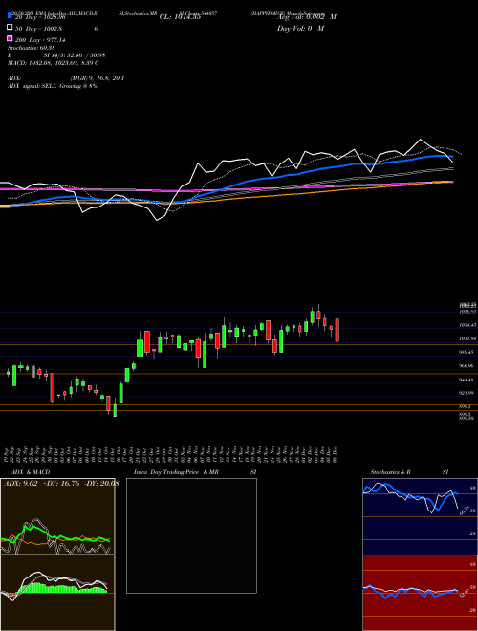Click the white 50 Day legend swatch
Screen dimensions: 478x631
[x=11, y=28]
